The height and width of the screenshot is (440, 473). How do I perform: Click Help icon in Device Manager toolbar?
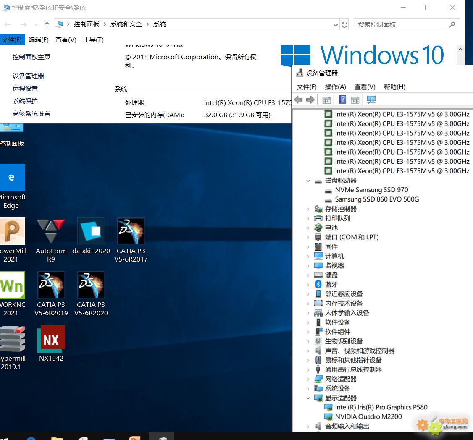click(x=342, y=100)
